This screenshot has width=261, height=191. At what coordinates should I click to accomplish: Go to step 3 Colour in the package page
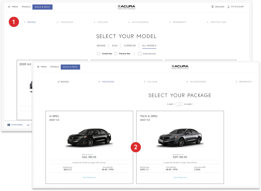click(x=150, y=82)
